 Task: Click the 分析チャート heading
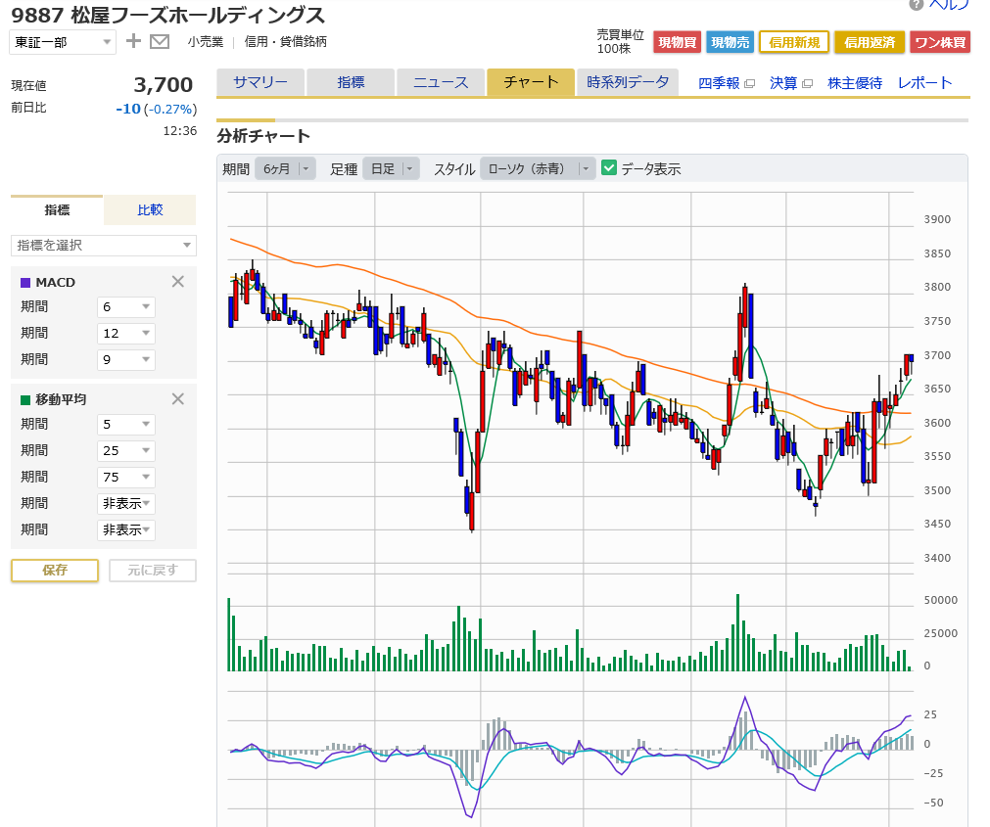click(x=263, y=136)
